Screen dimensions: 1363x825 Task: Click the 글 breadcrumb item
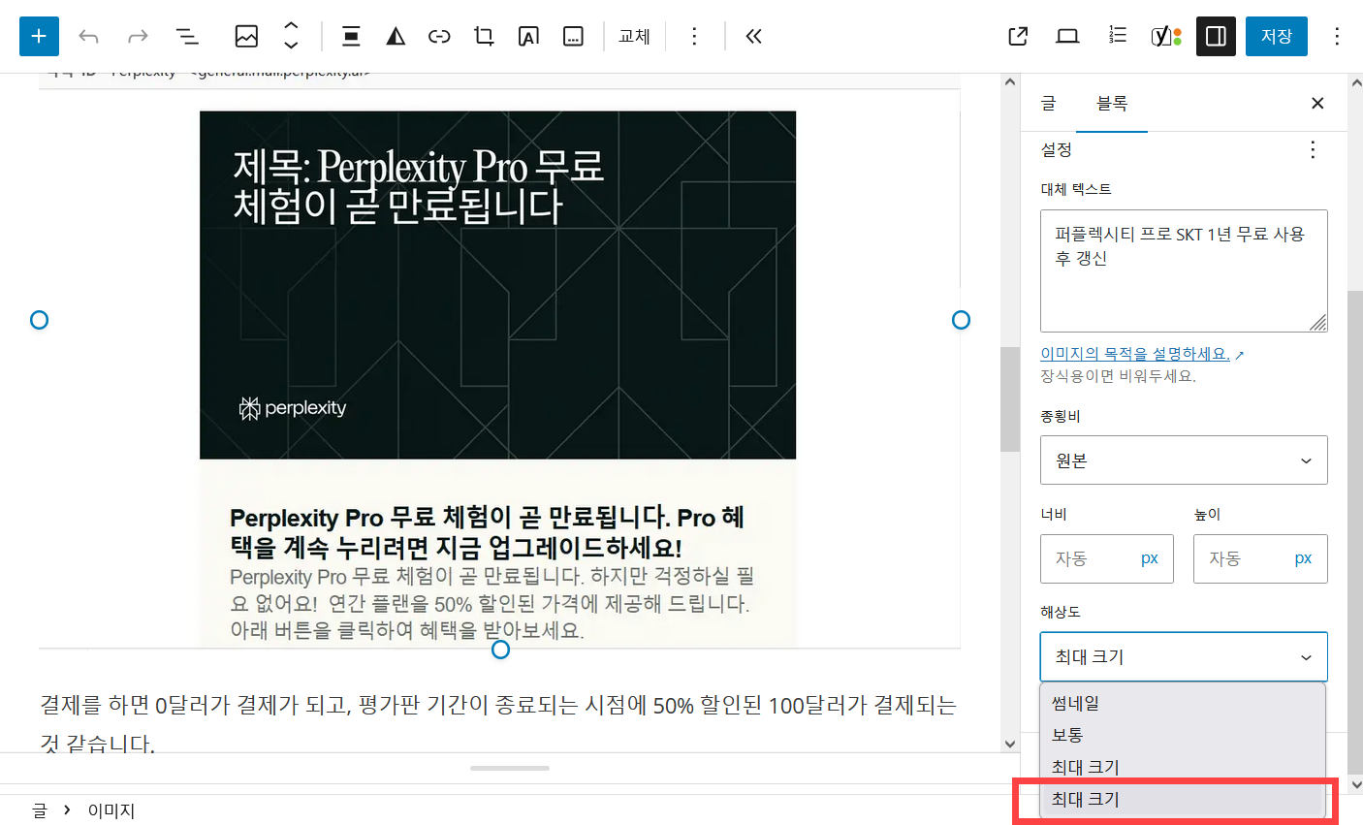40,810
